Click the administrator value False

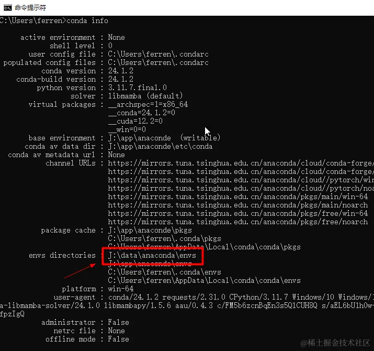[x=119, y=323]
